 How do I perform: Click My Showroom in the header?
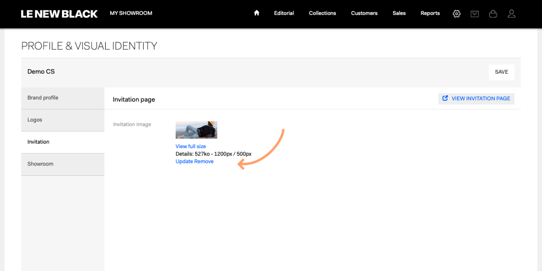[x=131, y=13]
